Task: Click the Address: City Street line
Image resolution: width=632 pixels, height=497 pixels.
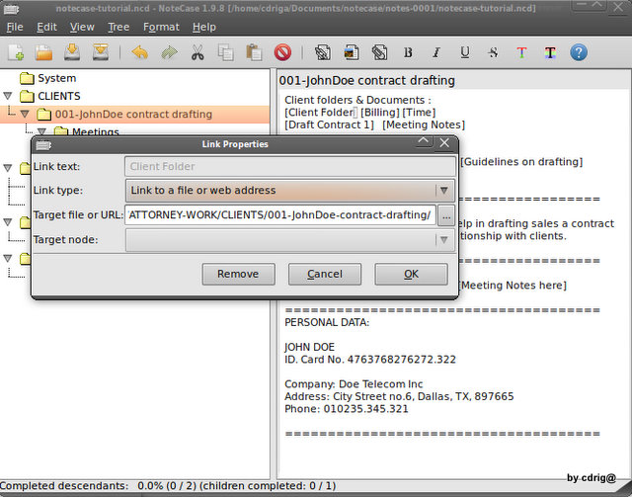Action: (x=399, y=396)
